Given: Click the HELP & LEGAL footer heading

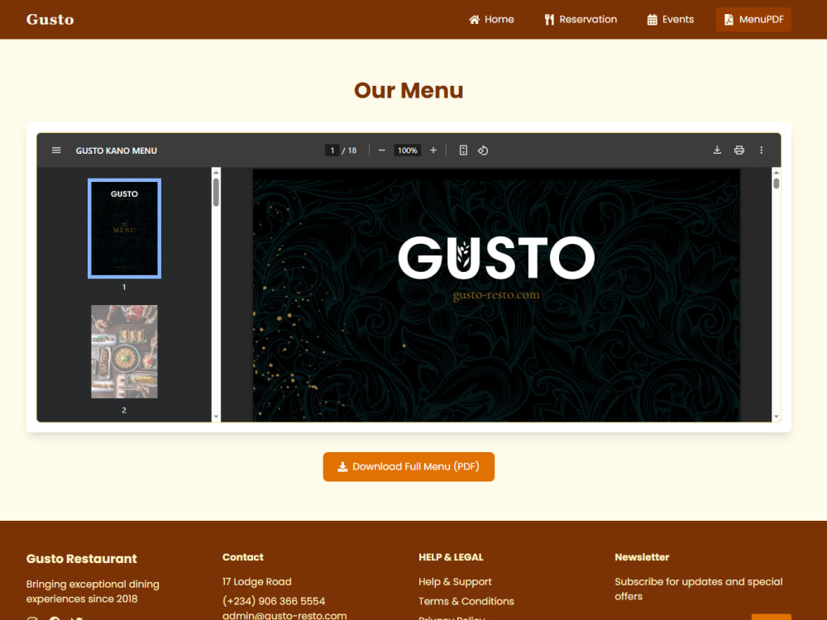Looking at the screenshot, I should 451,557.
